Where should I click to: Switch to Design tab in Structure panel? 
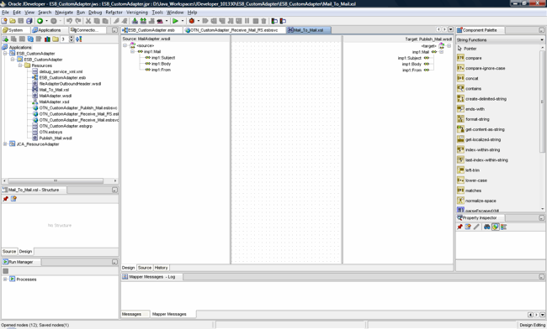click(25, 251)
